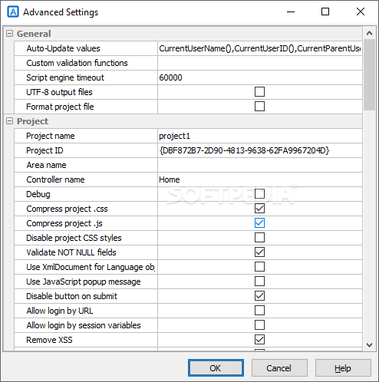Enable Allow login by session variables
The height and width of the screenshot is (382, 379).
(x=259, y=325)
